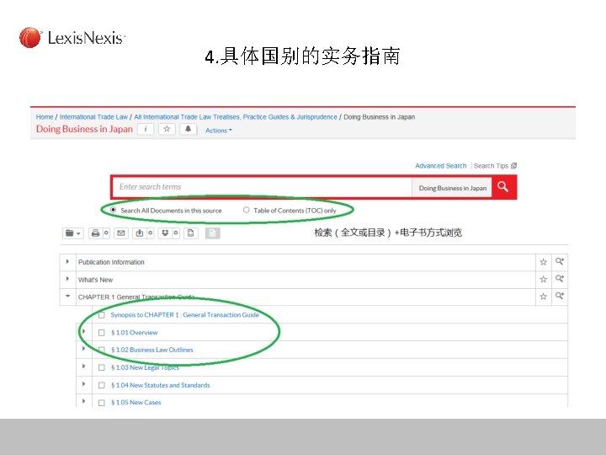Expand the Publication Information row
Image resolution: width=606 pixels, height=455 pixels.
67,261
